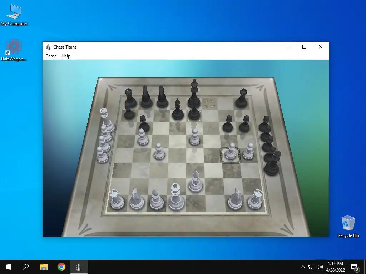Minimize the Chess Titans window

288,47
